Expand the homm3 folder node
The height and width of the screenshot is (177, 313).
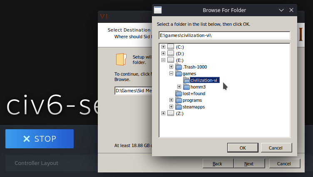click(179, 87)
